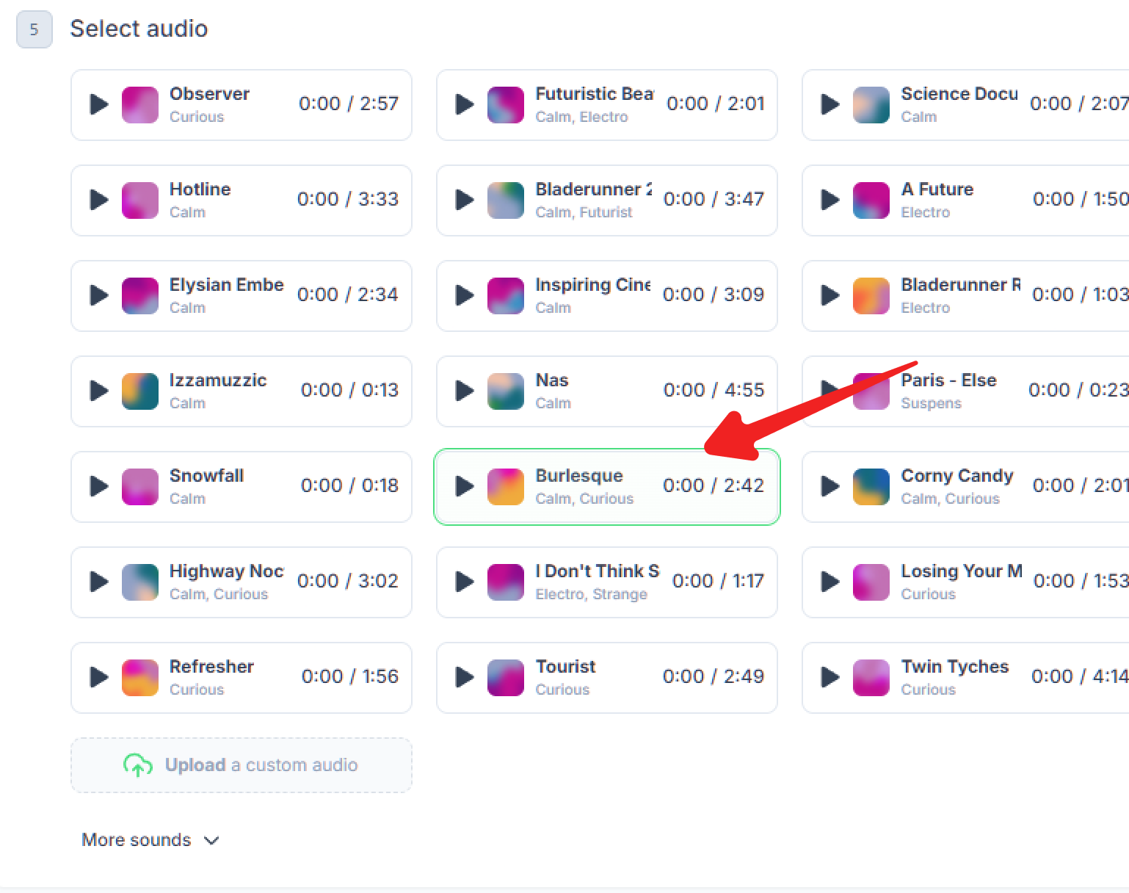This screenshot has width=1129, height=893.
Task: Select the Elysian Embers track title
Action: click(226, 285)
